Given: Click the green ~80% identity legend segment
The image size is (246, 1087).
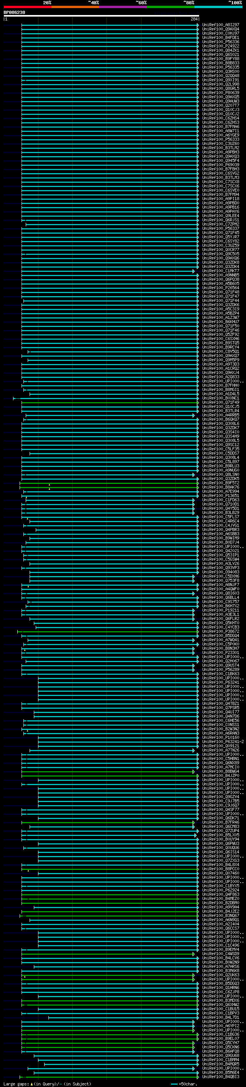Looking at the screenshot, I should (171, 7).
